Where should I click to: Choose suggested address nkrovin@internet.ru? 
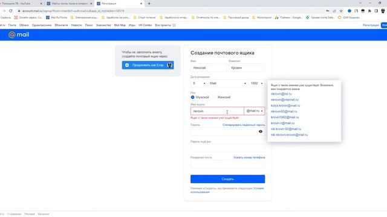pyautogui.click(x=284, y=99)
